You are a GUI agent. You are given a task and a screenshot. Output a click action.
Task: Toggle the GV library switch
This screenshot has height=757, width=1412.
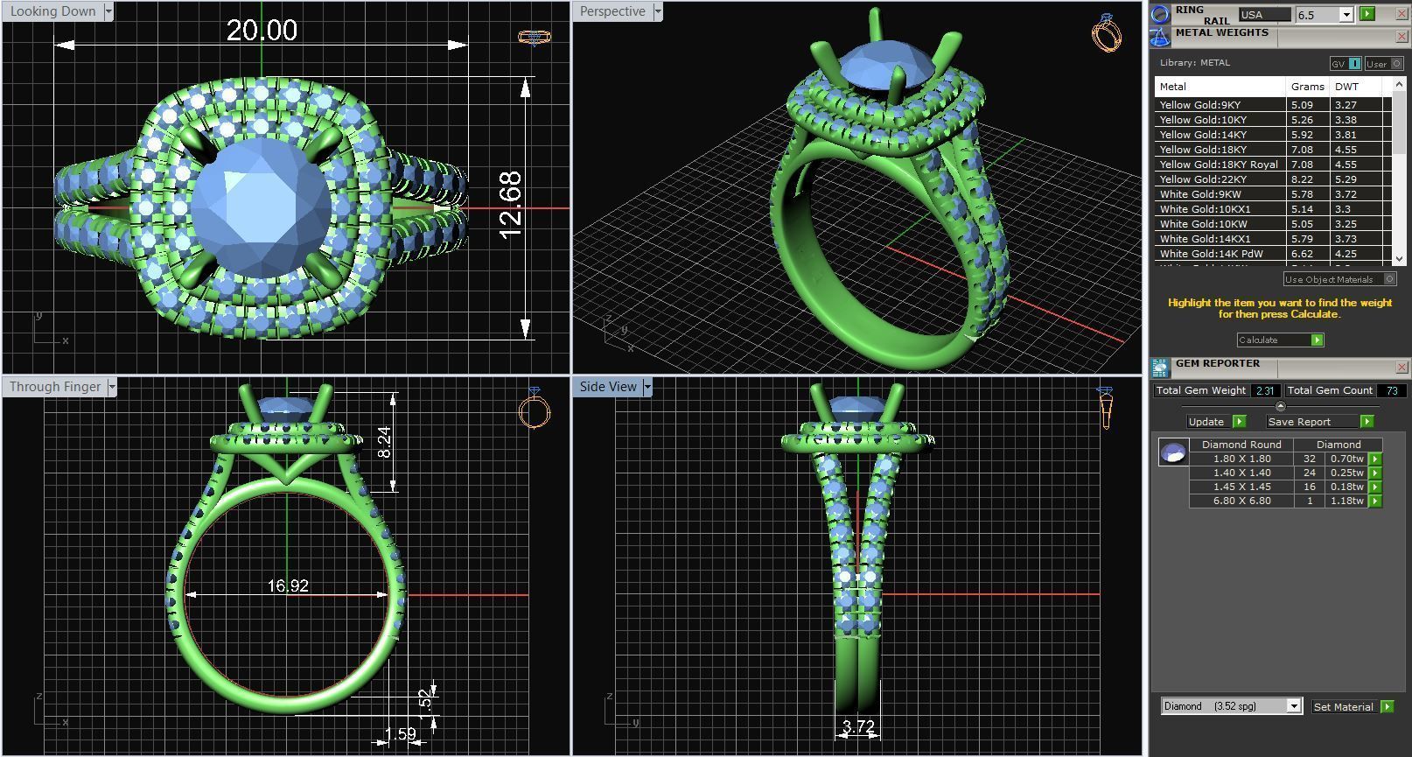[1346, 64]
